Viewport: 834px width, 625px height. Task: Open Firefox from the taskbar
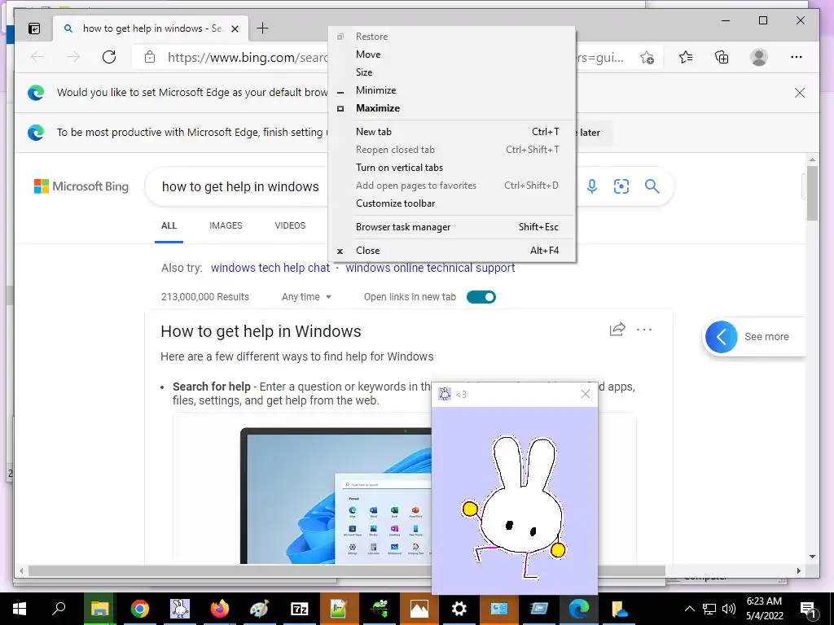click(219, 609)
